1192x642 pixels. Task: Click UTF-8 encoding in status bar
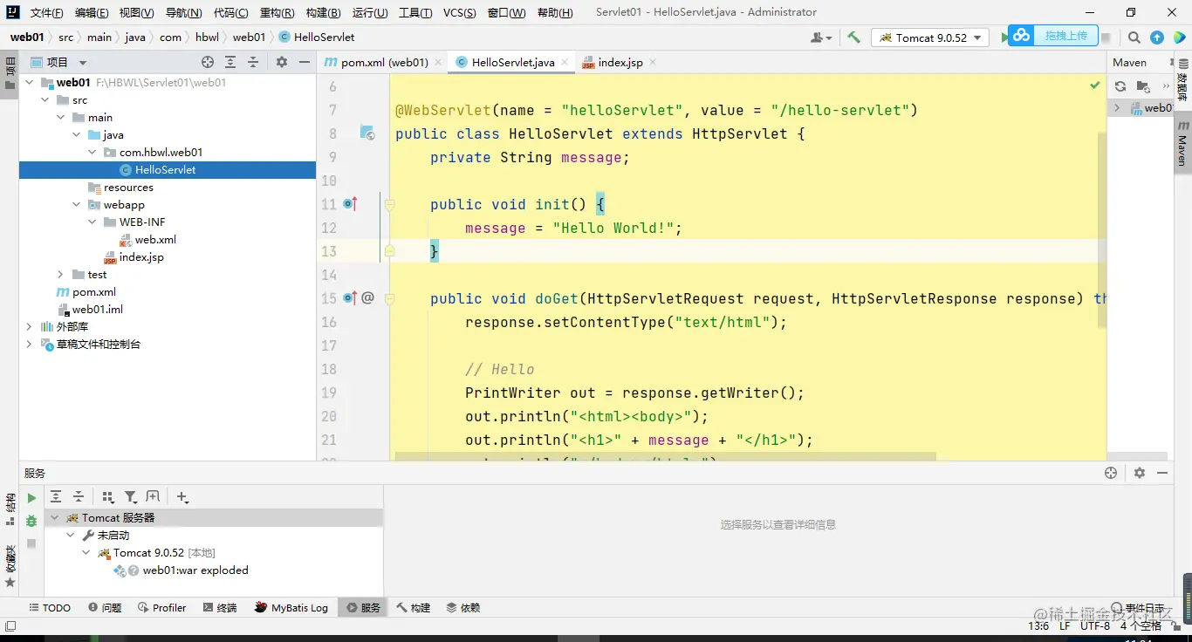(x=1095, y=625)
